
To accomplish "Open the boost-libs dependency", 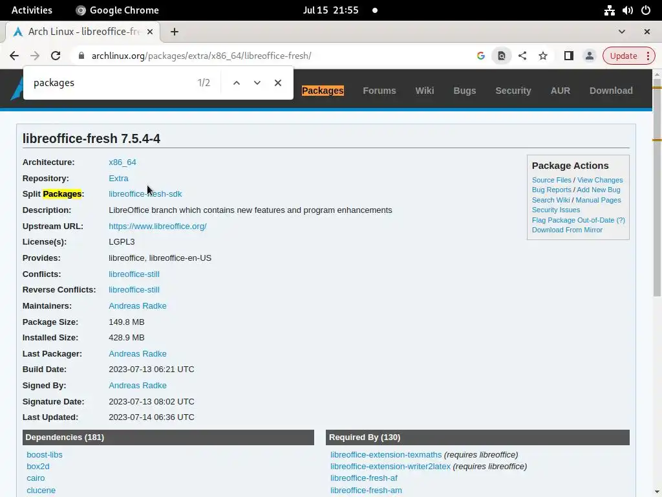I will pyautogui.click(x=45, y=455).
